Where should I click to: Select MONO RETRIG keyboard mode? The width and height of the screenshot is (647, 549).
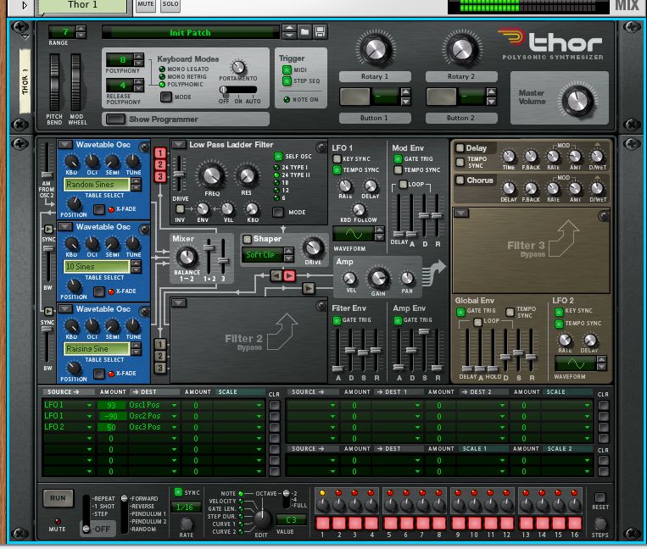click(162, 76)
